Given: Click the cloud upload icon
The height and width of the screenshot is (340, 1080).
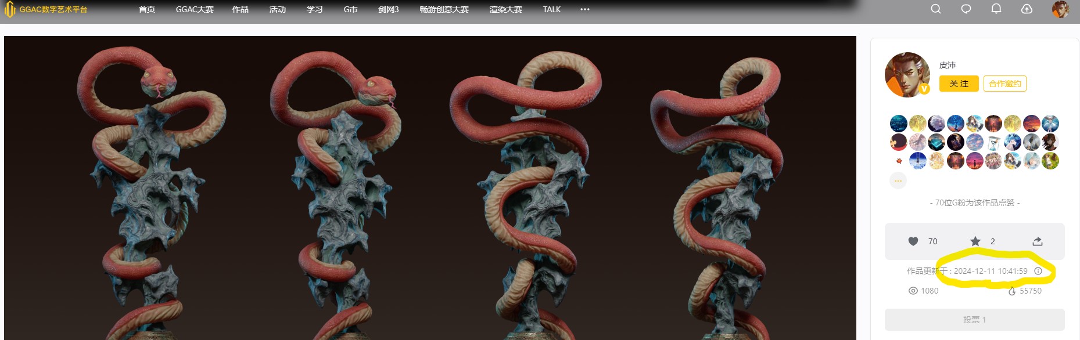Looking at the screenshot, I should click(x=1027, y=9).
